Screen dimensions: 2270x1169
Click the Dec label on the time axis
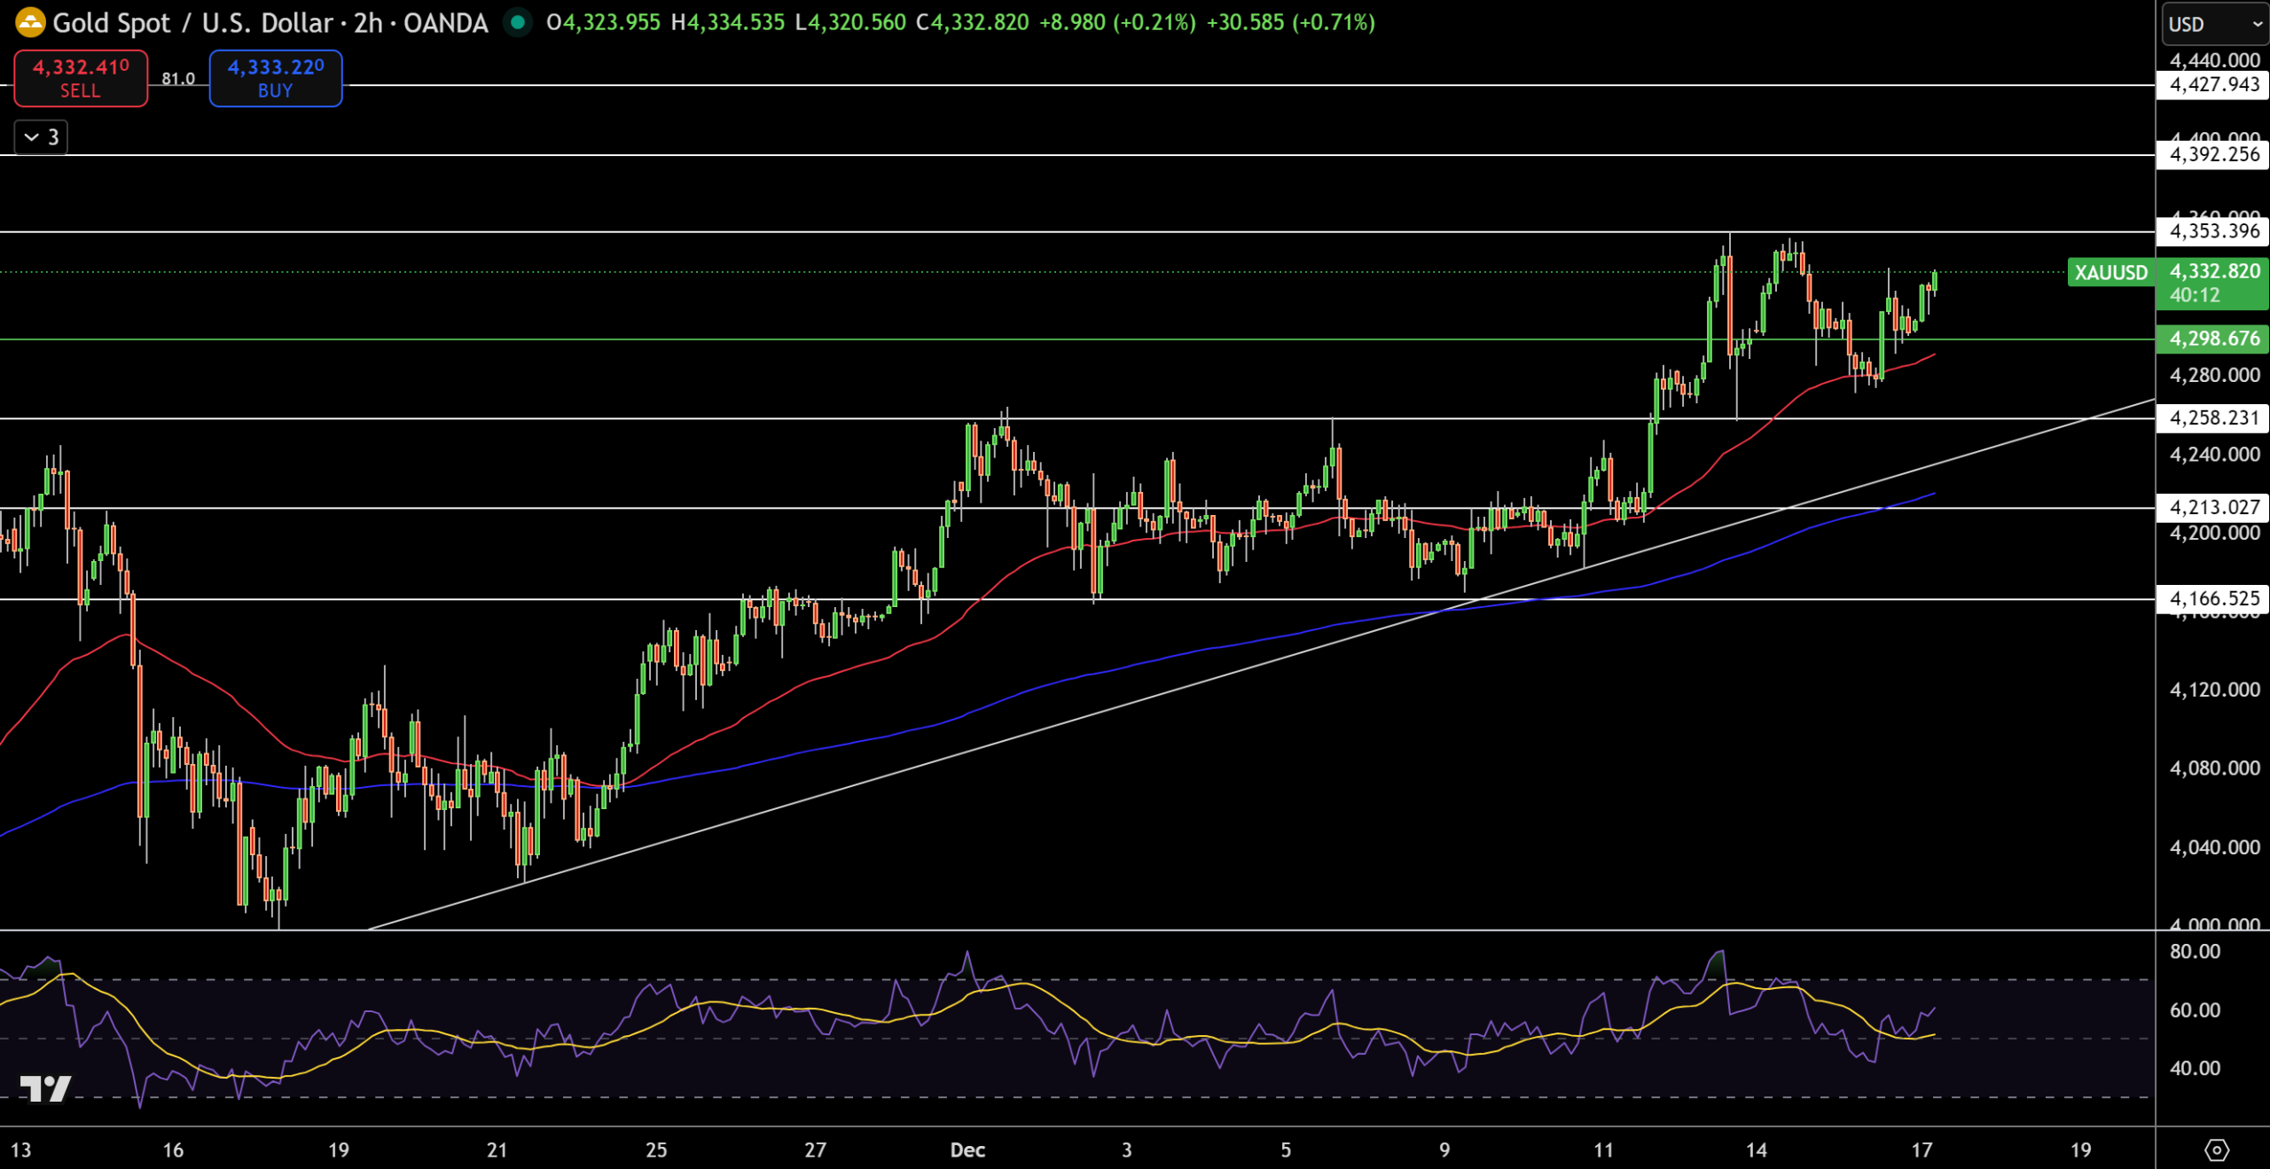(968, 1150)
